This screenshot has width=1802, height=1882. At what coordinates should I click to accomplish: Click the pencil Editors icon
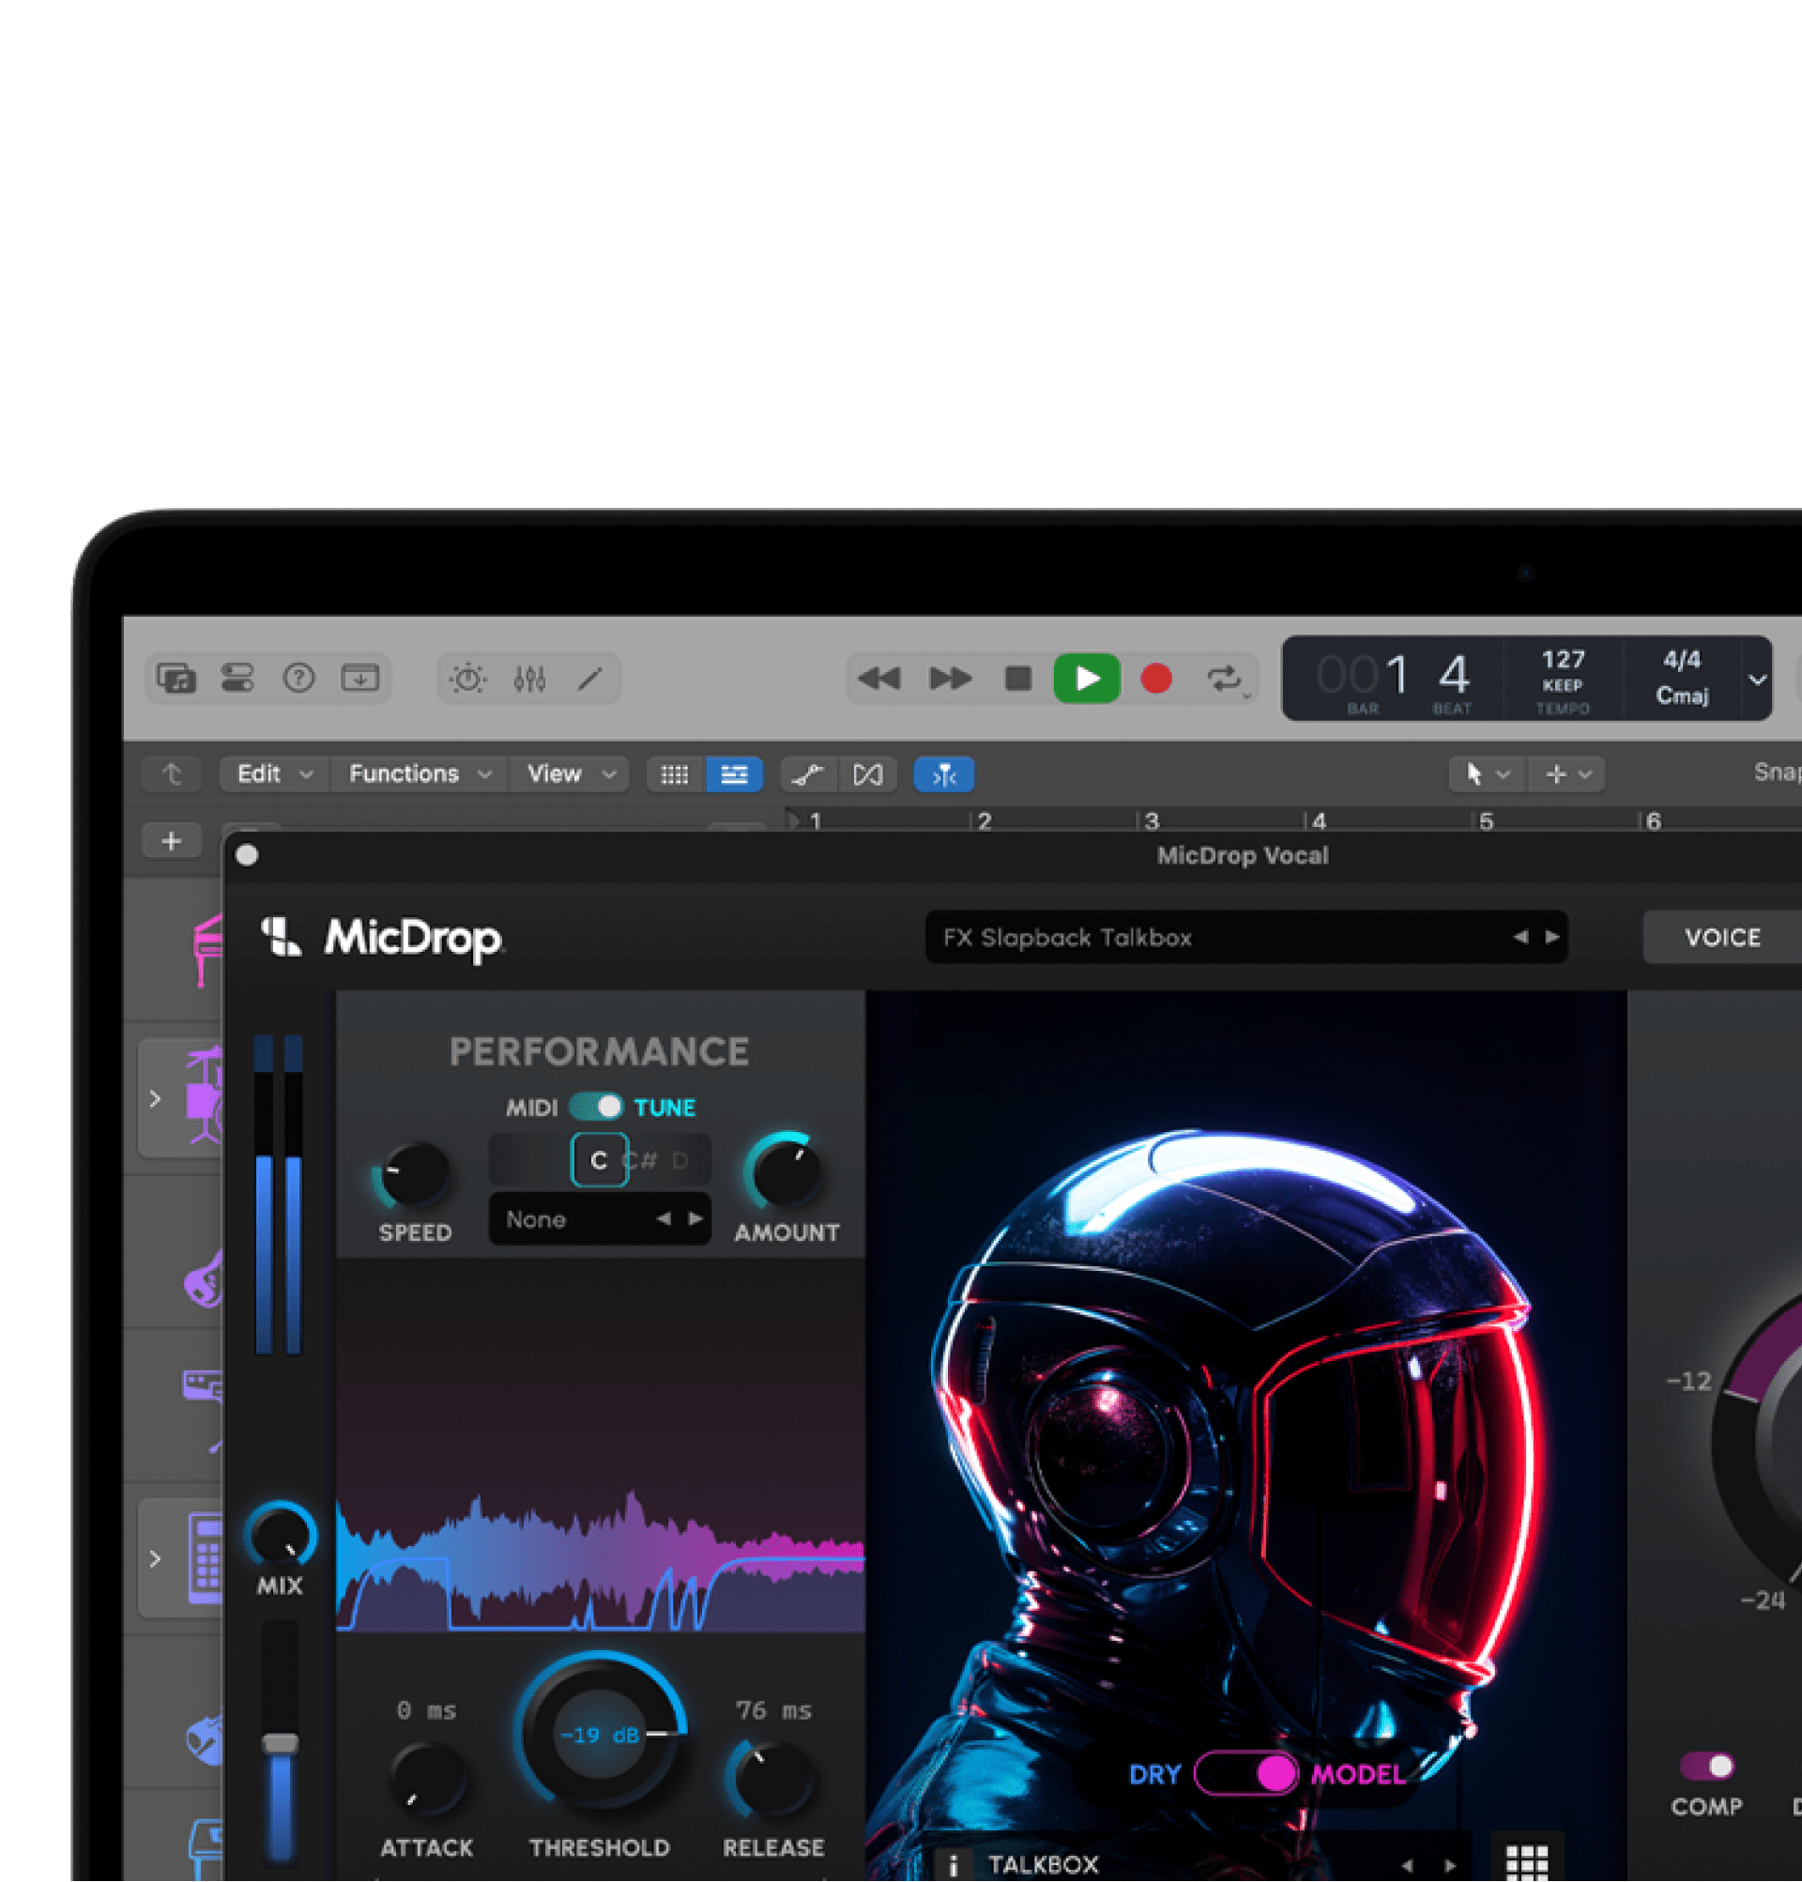click(x=589, y=679)
